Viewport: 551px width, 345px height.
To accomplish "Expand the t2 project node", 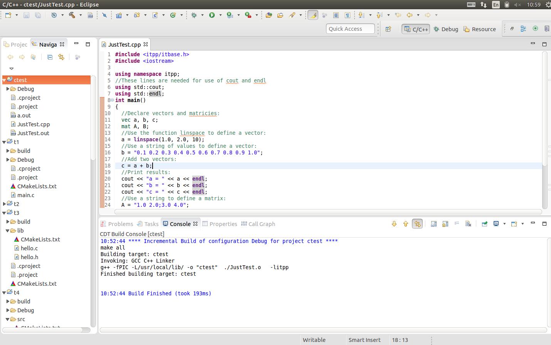I will [x=4, y=204].
